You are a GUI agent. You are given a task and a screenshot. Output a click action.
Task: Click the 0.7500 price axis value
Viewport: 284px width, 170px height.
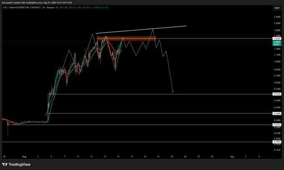(x=277, y=76)
